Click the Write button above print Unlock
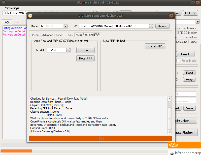Screen dimensions: 201x155 pyautogui.click(x=189, y=108)
